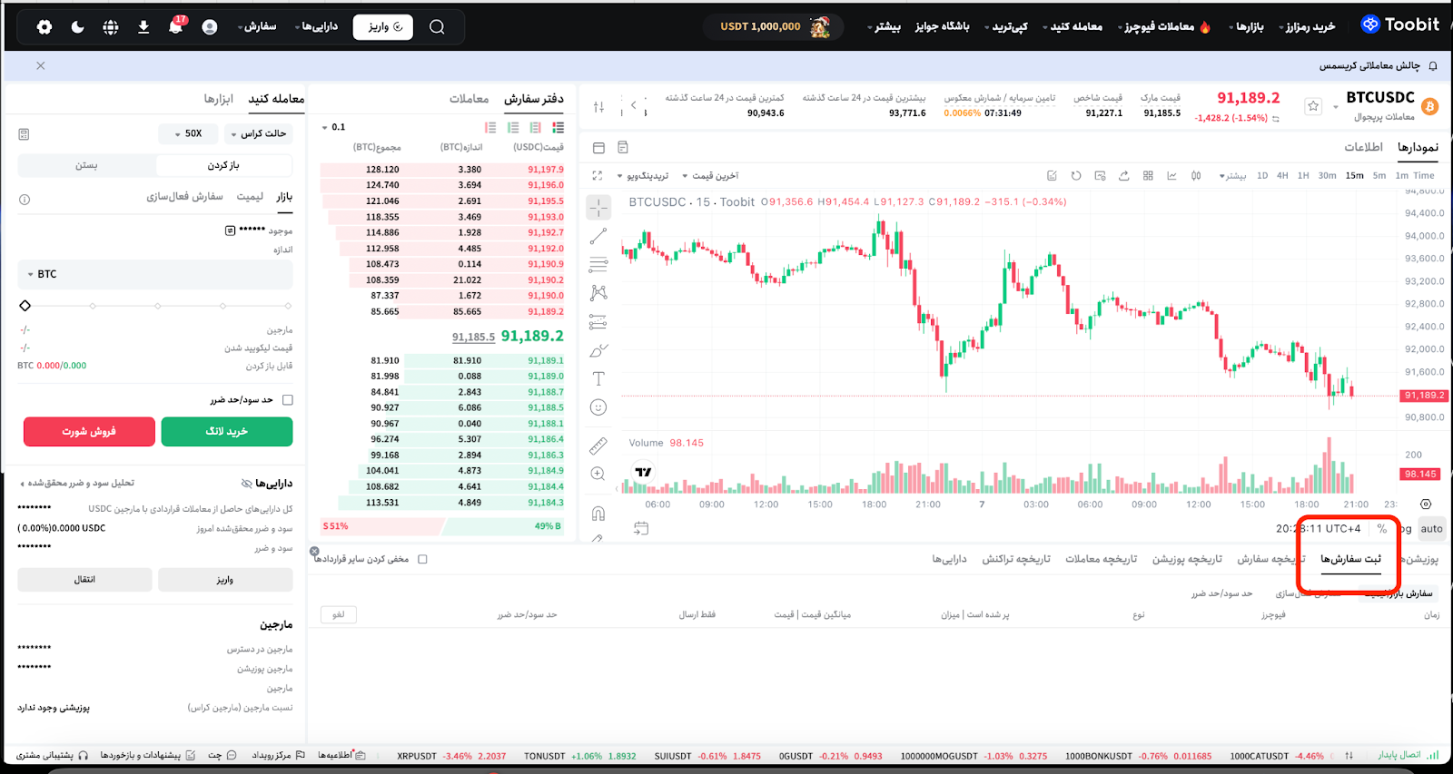Open the settings gear in the top bar
This screenshot has height=774, width=1453.
(x=44, y=27)
